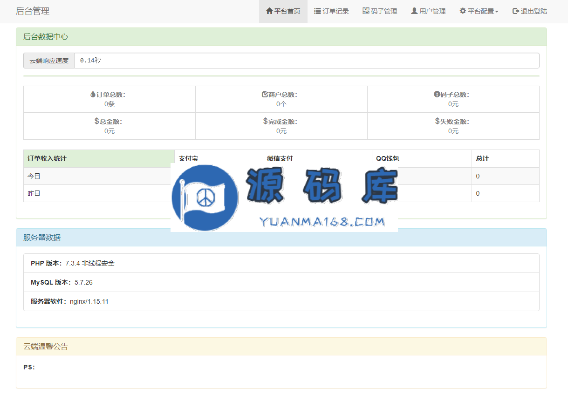The width and height of the screenshot is (568, 395).
Task: Click the QR code icon beside 码子管理
Action: (x=366, y=11)
